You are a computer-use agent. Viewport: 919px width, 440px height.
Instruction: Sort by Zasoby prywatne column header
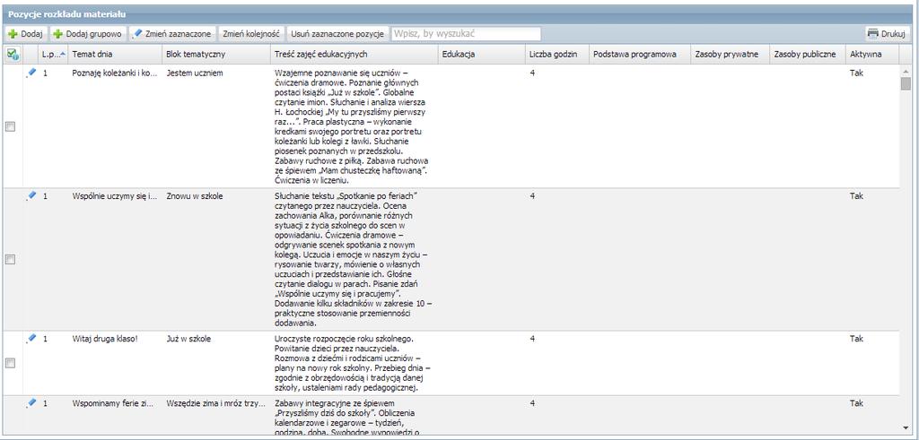point(730,55)
